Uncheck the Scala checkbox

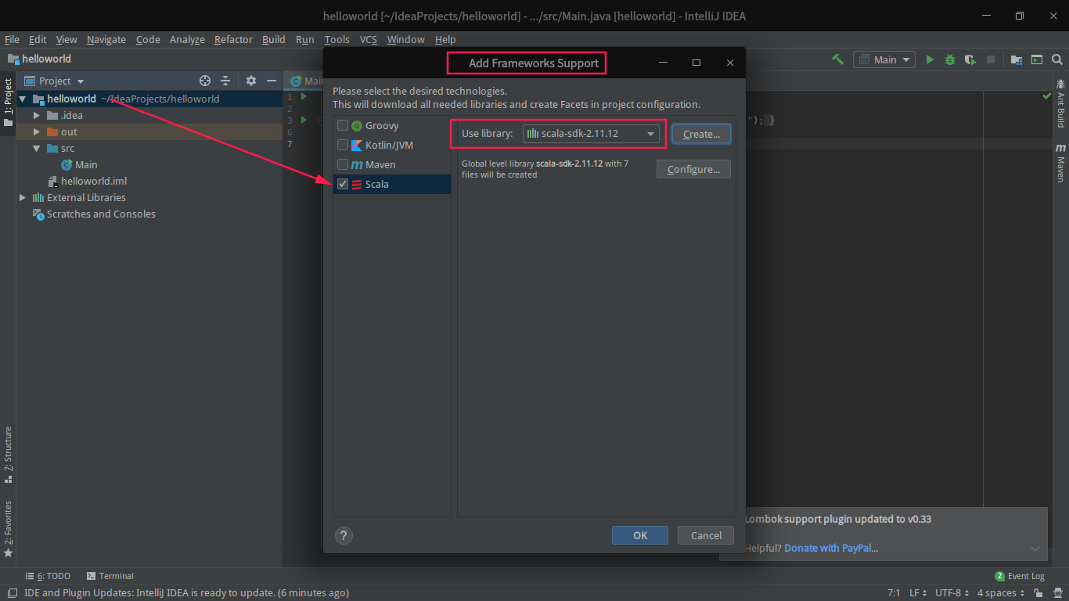tap(343, 184)
